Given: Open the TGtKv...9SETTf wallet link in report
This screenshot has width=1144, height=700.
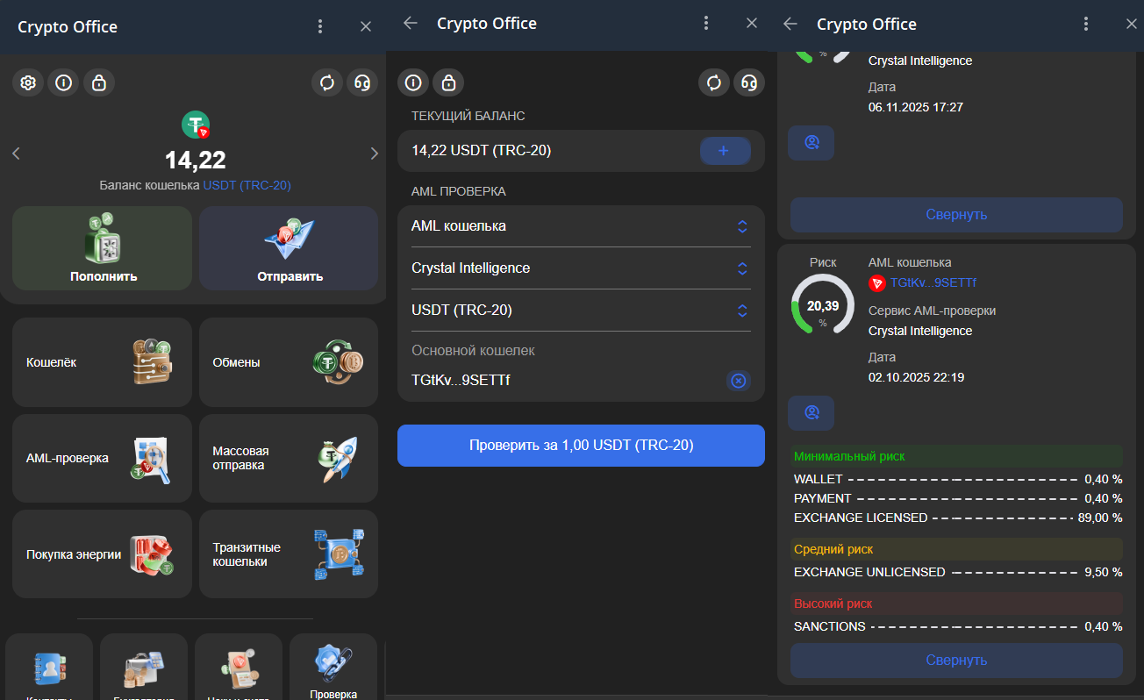Looking at the screenshot, I should (x=933, y=282).
